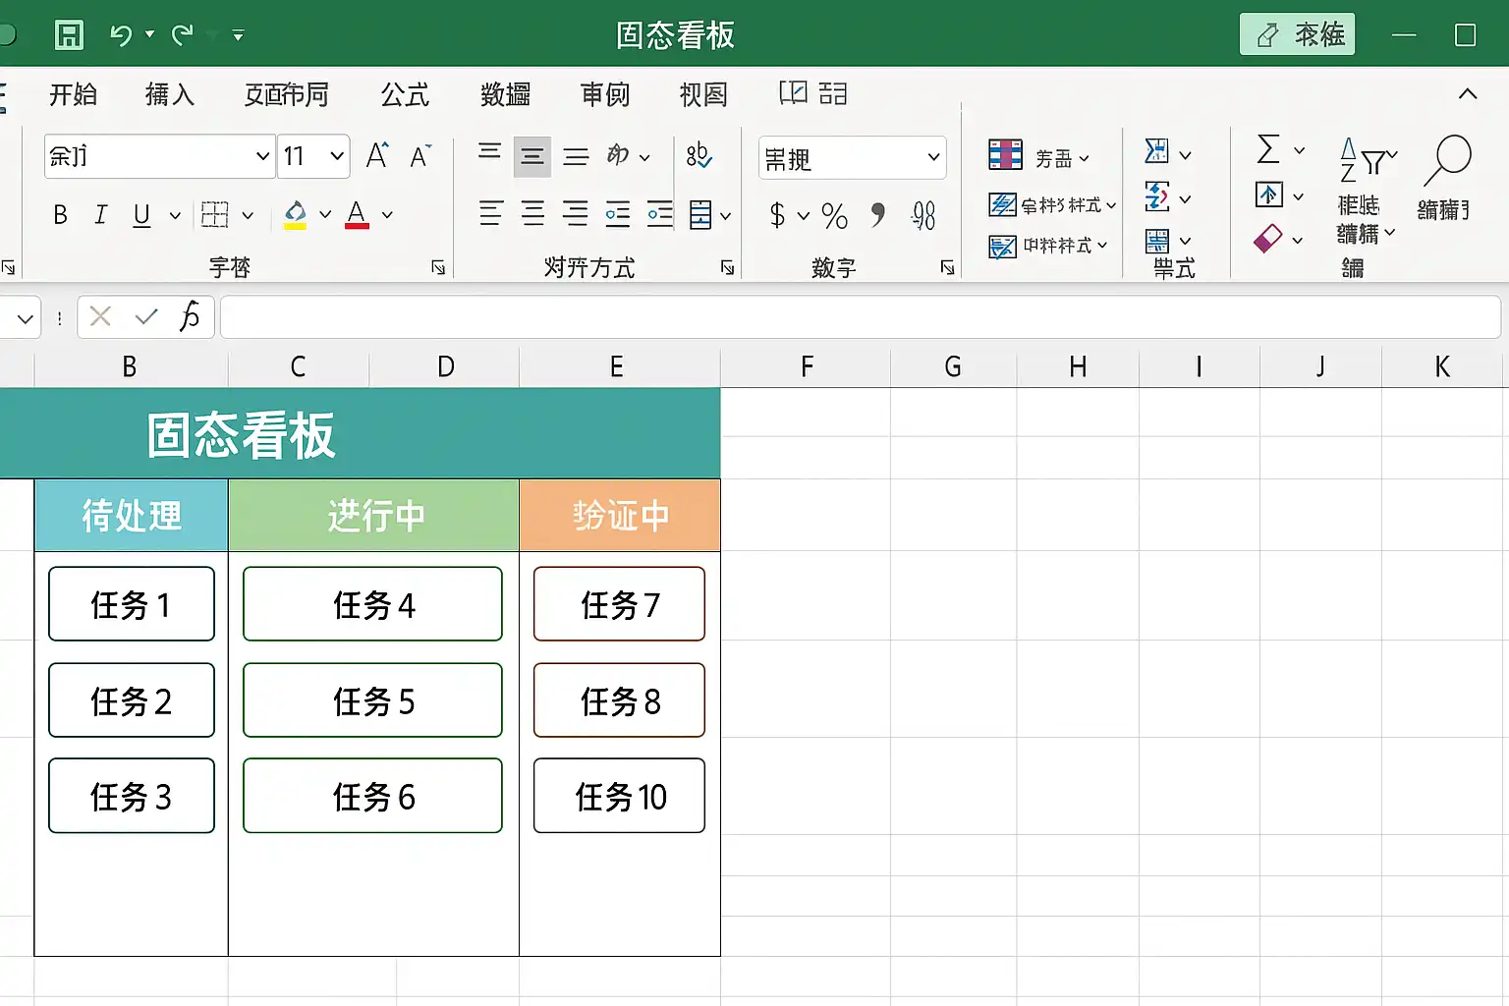The width and height of the screenshot is (1509, 1006).
Task: Click the Undo arrow icon
Action: click(121, 35)
